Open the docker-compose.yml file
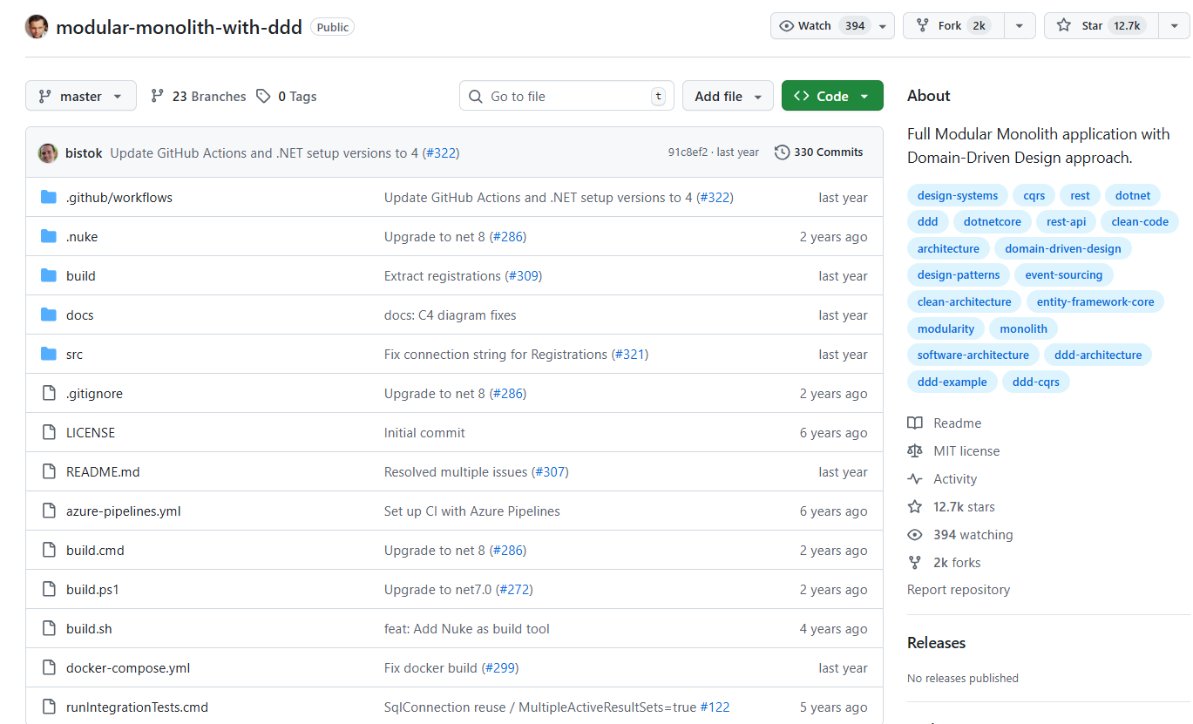 pos(128,668)
